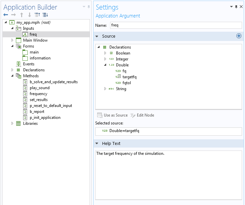The image size is (245, 205).
Task: Expand Declarations in Application Builder tree
Action: (12, 70)
